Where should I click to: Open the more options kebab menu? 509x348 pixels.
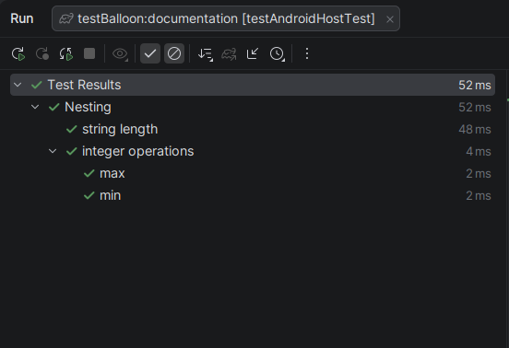(x=307, y=53)
